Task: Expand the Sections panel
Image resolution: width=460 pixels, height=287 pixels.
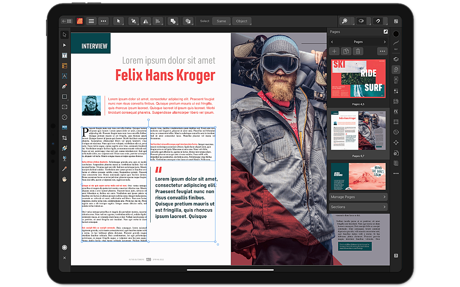Action: (x=358, y=207)
